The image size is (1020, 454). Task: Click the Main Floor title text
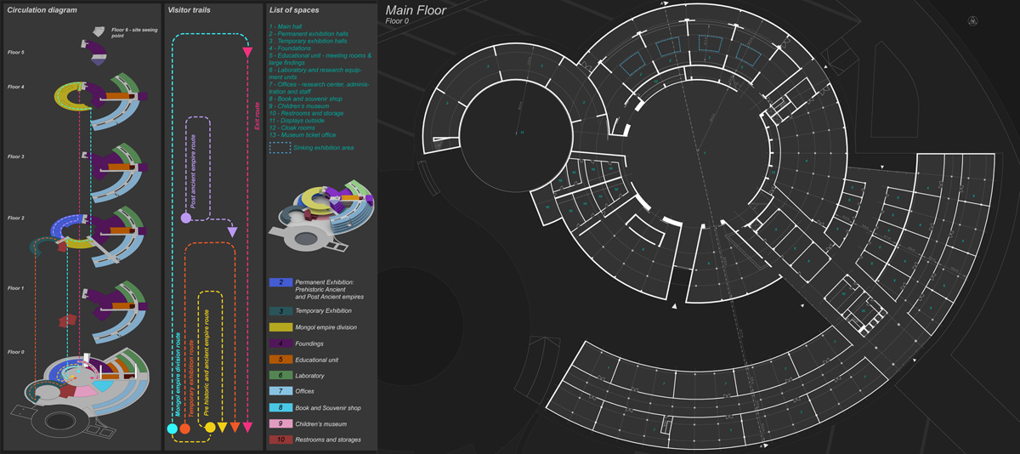(x=416, y=10)
